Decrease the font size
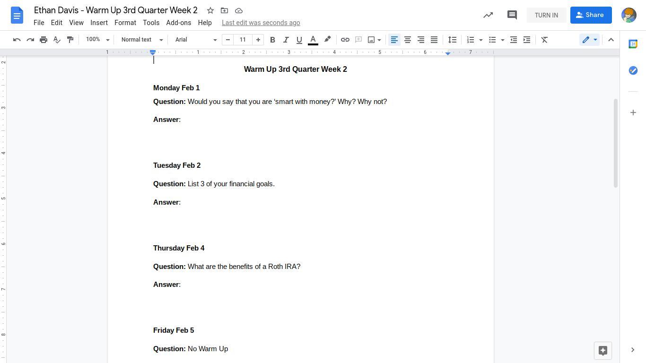This screenshot has width=646, height=363. [227, 40]
